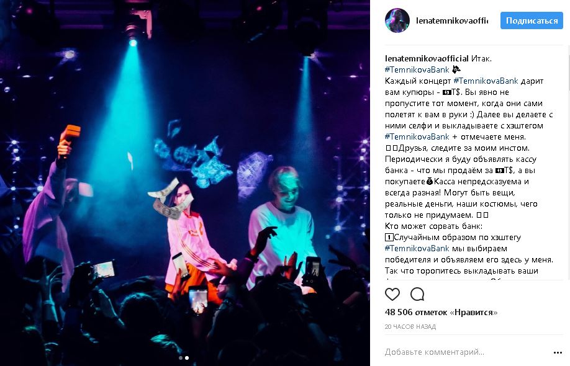Select second carousel indicator dot
Viewport: 570px width, 366px height.
[x=187, y=358]
